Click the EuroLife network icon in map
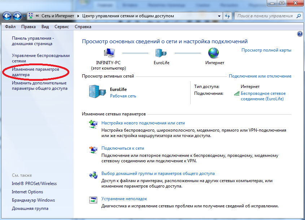Image resolution: width=305 pixels, height=220 pixels. tap(160, 53)
